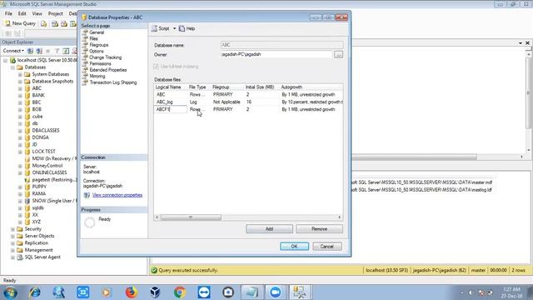Select the MoneyControl database icon
This screenshot has height=300, width=533.
pos(27,166)
